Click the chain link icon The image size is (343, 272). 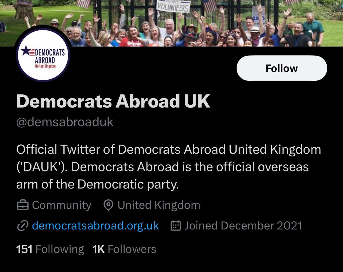tap(22, 226)
